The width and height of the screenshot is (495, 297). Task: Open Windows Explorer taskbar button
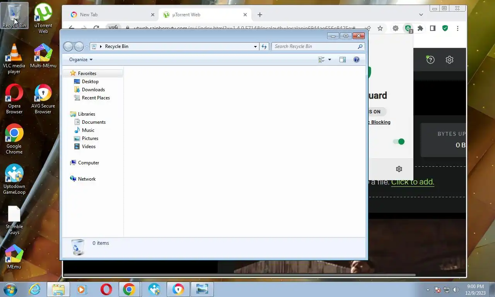pyautogui.click(x=58, y=289)
